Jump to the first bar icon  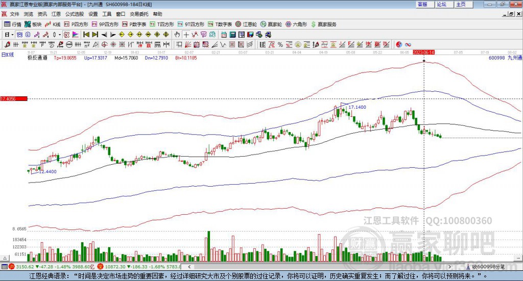click(86, 35)
